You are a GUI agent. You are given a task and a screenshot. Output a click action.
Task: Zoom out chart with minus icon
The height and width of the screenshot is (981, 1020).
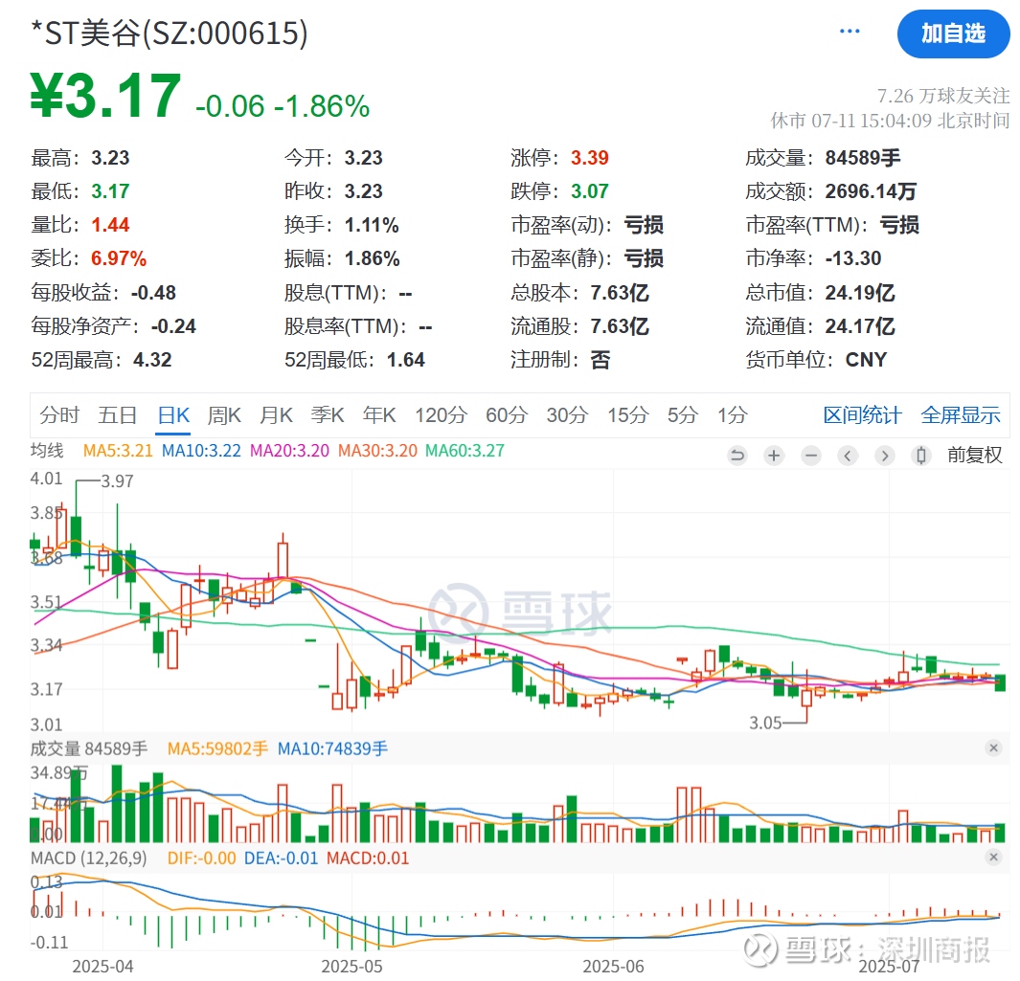pyautogui.click(x=810, y=455)
